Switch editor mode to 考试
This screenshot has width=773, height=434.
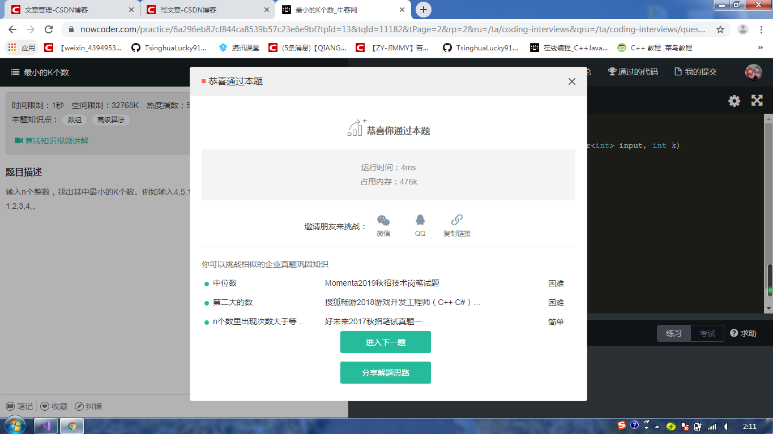tap(707, 333)
